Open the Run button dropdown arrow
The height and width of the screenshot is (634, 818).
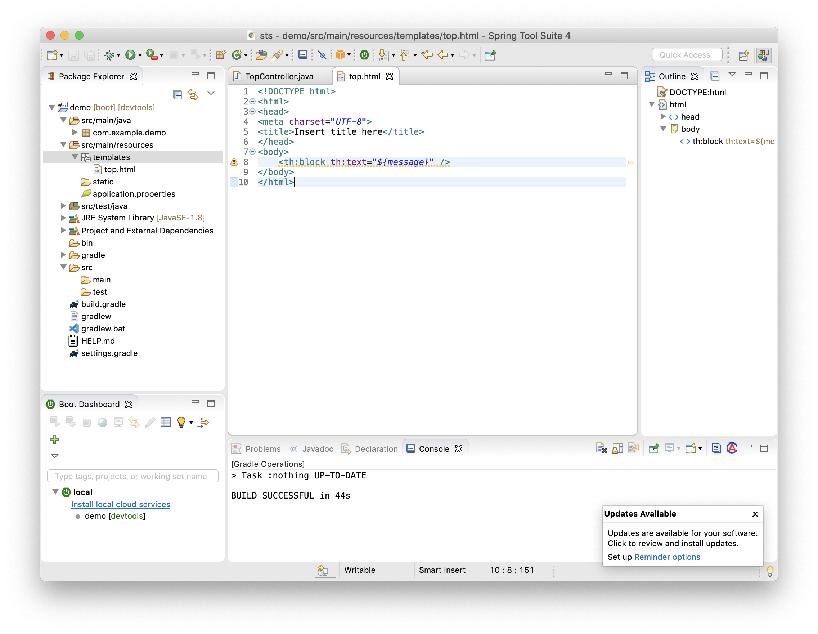[x=140, y=55]
